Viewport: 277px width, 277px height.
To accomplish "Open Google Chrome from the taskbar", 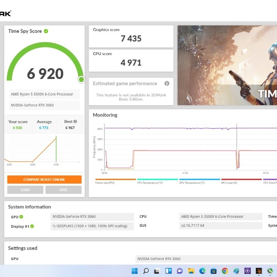I will tap(225, 270).
